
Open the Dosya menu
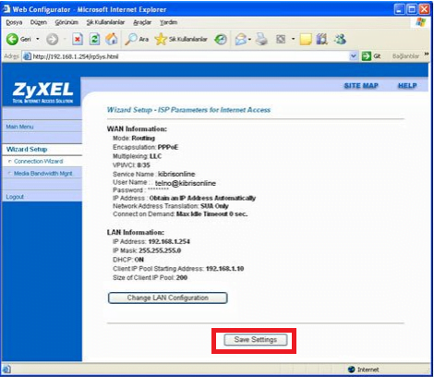(x=14, y=22)
